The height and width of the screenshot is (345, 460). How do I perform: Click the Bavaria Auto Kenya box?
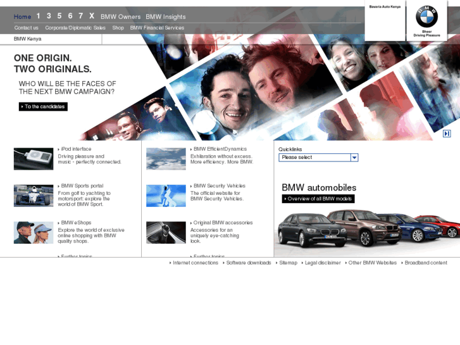(385, 20)
